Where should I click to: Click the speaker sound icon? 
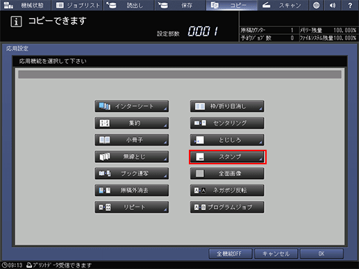[333, 5]
